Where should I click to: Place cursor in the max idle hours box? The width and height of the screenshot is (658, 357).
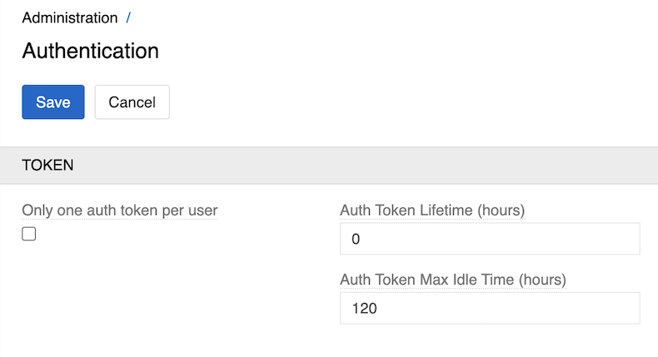pos(490,308)
